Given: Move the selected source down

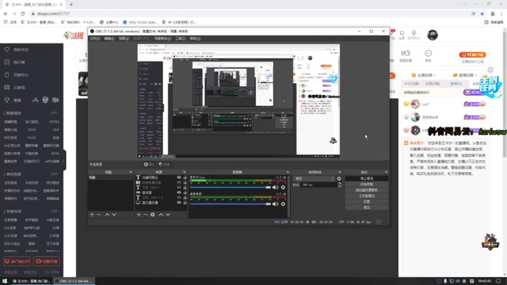Looking at the screenshot, I should point(168,215).
